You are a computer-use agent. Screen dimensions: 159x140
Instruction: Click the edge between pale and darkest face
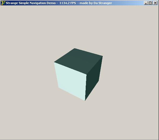[x=86, y=87]
